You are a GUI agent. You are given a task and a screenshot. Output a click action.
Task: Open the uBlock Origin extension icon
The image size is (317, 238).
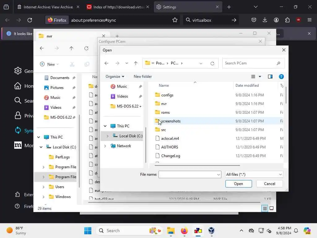tap(298, 20)
